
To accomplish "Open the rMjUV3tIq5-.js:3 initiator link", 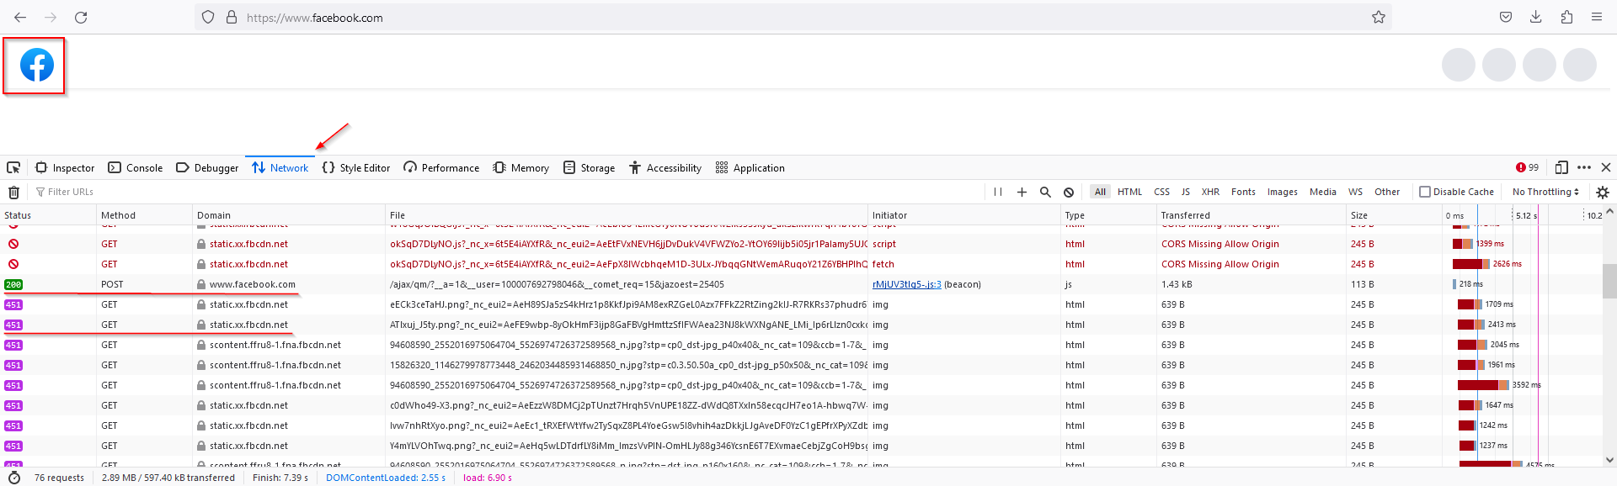I will click(907, 284).
